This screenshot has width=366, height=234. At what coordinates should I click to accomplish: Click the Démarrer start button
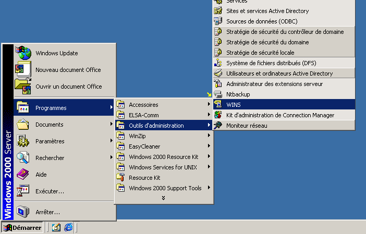(22, 227)
